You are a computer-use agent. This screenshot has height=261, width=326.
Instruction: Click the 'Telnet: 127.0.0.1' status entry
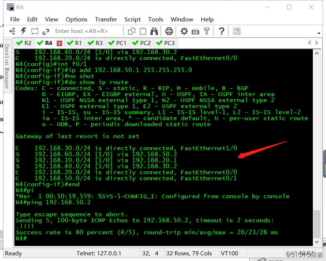pos(99,253)
